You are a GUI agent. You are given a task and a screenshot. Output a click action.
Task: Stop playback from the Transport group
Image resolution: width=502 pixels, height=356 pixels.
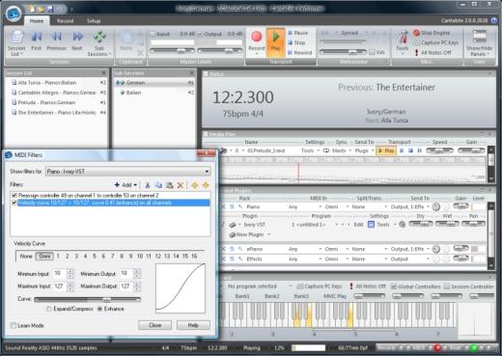tap(296, 42)
